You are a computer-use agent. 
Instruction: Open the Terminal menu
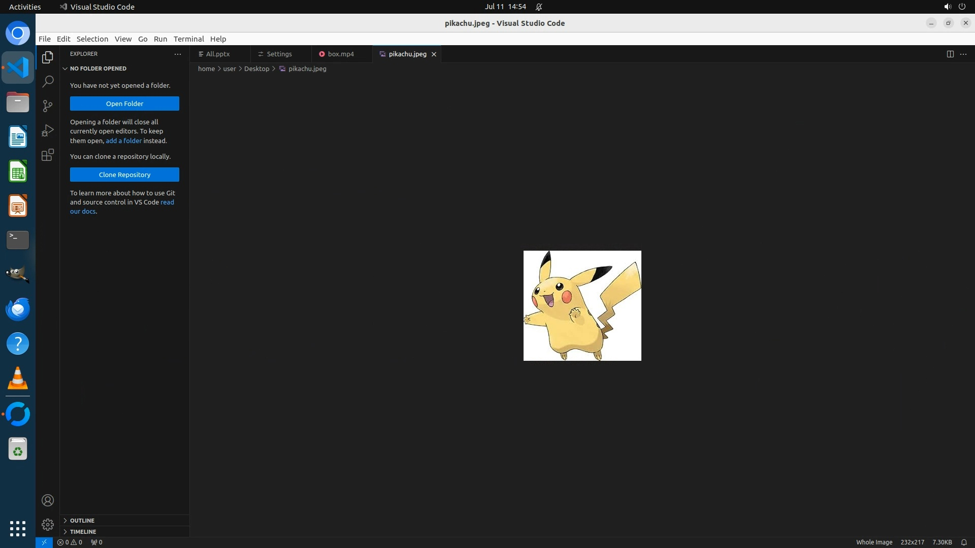point(188,39)
